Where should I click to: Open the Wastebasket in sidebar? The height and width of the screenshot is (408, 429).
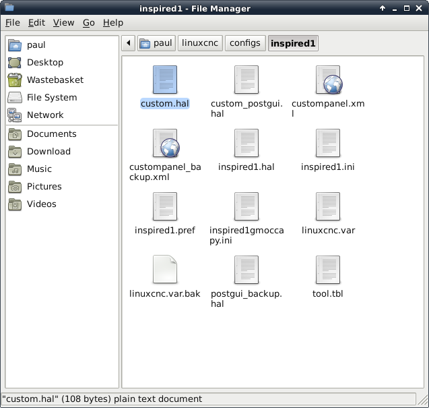click(62, 80)
